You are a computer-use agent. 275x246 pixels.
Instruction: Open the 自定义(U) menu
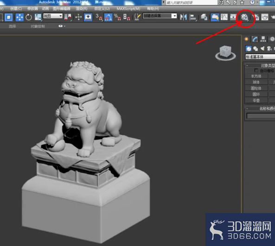coord(102,9)
